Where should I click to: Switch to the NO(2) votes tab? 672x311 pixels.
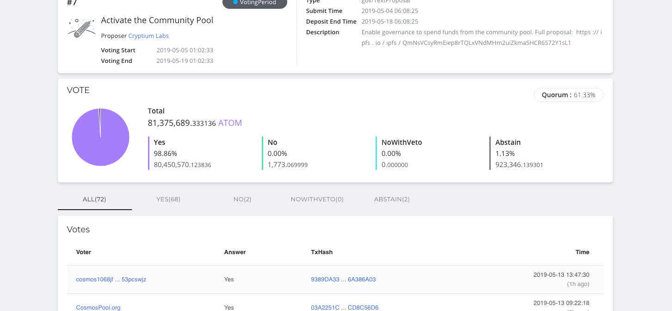point(242,199)
